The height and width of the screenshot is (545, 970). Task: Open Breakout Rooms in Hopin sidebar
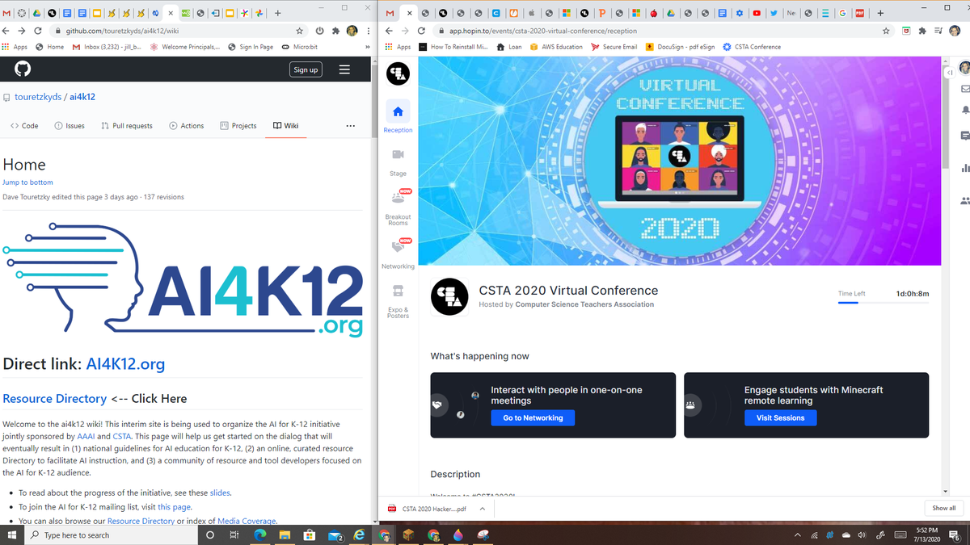tap(398, 208)
